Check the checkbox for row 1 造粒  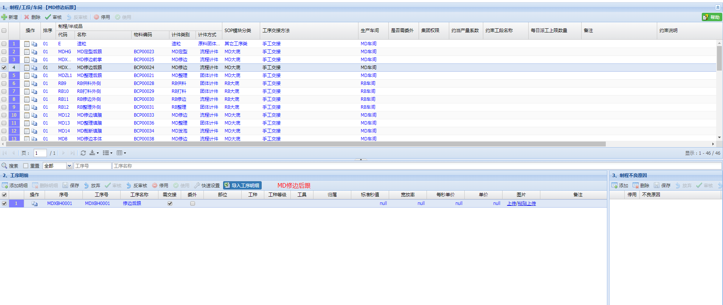click(4, 44)
